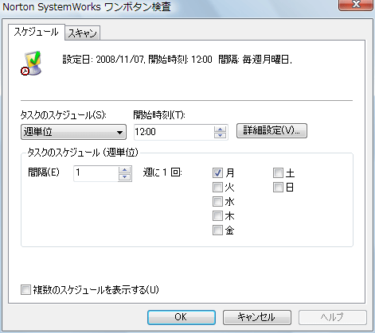
Task: Select the スケジュール tab
Action: pyautogui.click(x=37, y=33)
